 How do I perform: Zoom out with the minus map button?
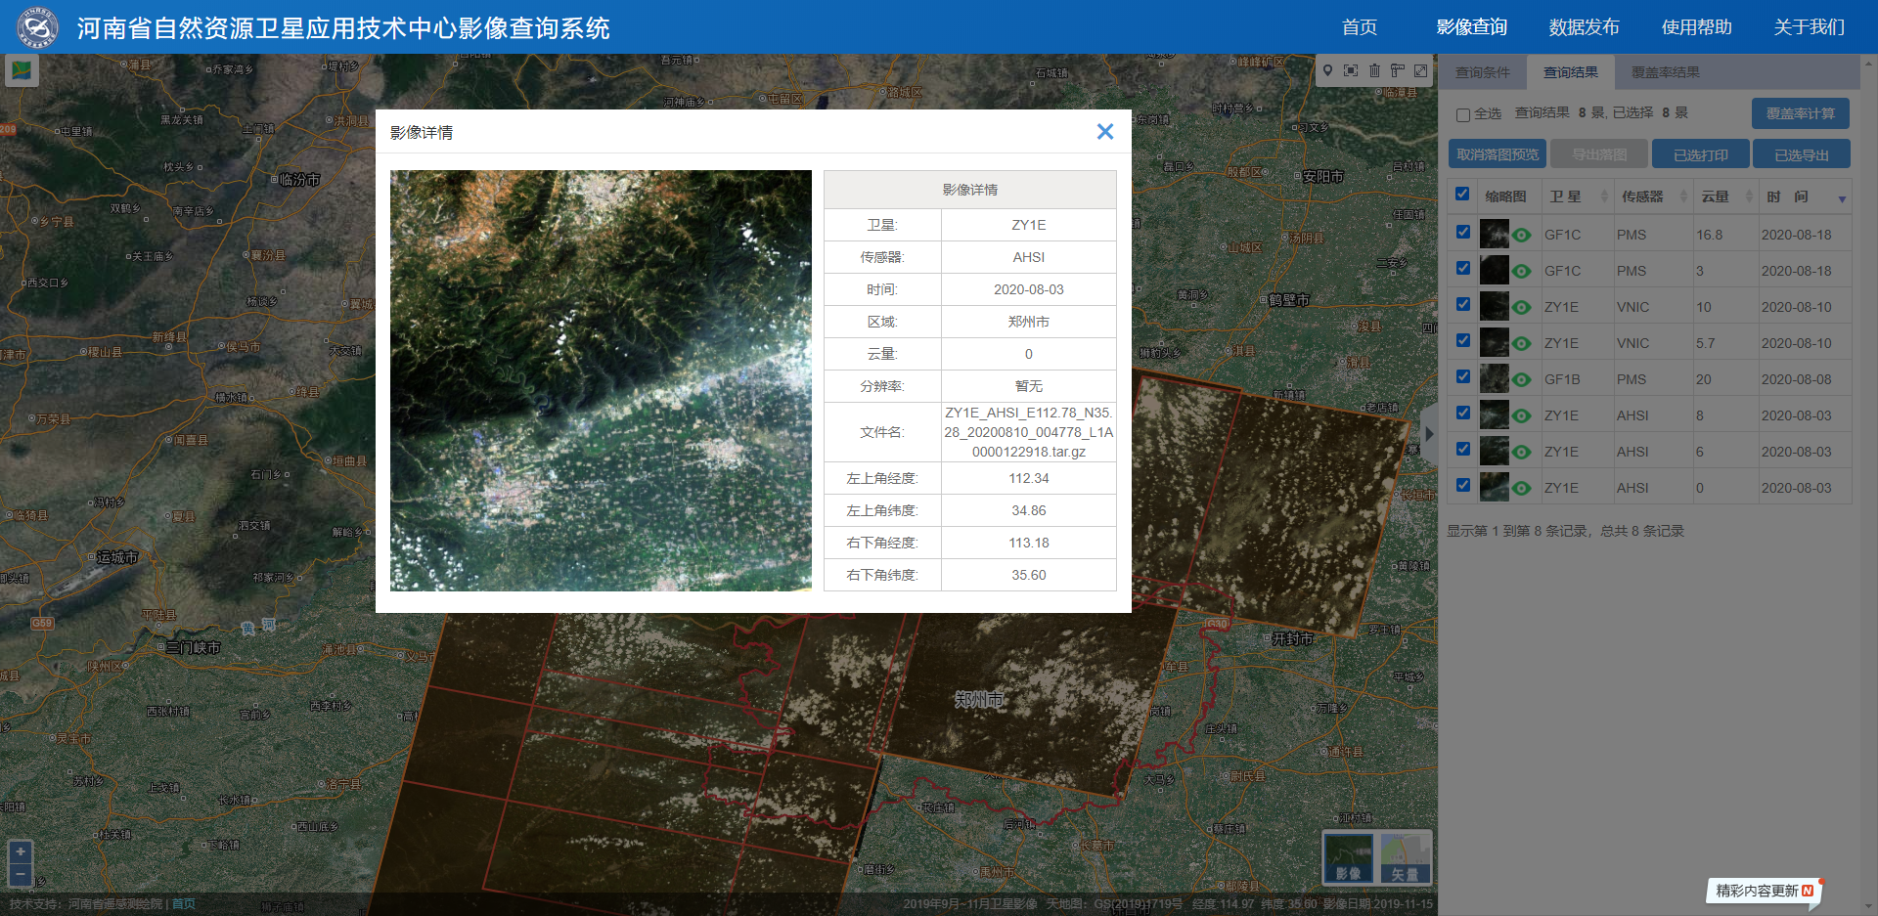21,874
